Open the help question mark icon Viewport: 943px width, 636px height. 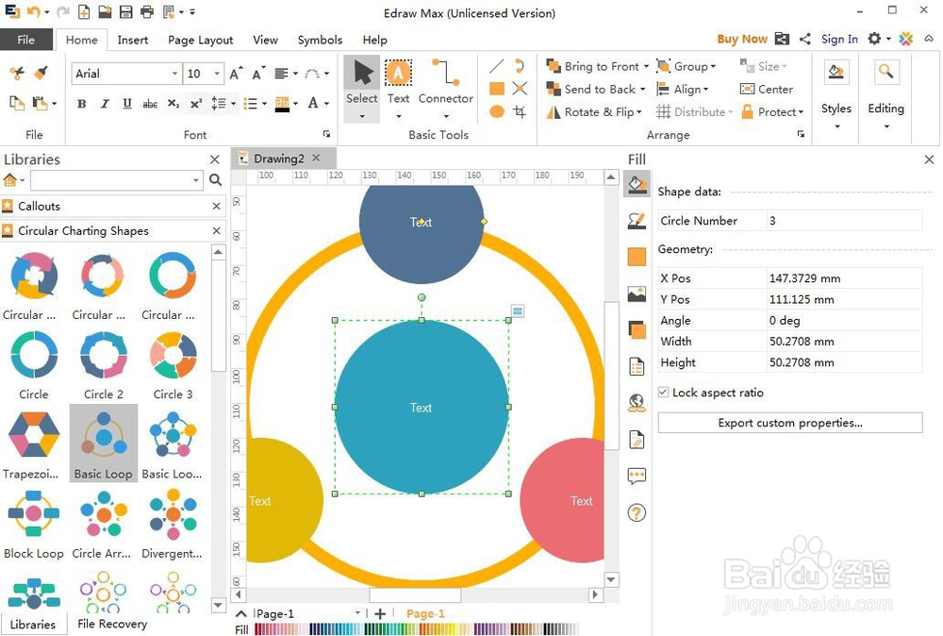click(637, 512)
